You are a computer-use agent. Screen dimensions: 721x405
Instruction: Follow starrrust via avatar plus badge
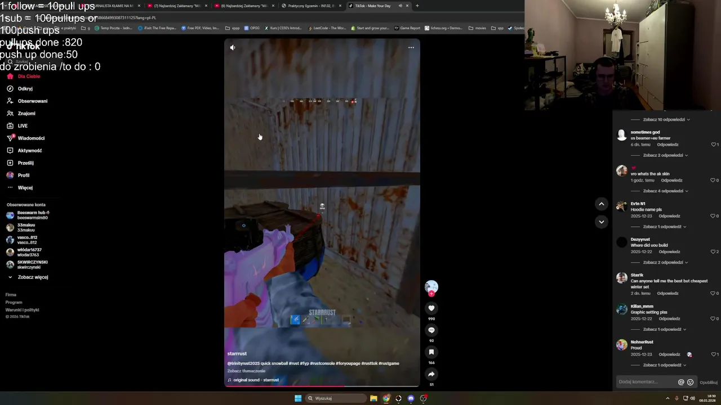click(431, 294)
